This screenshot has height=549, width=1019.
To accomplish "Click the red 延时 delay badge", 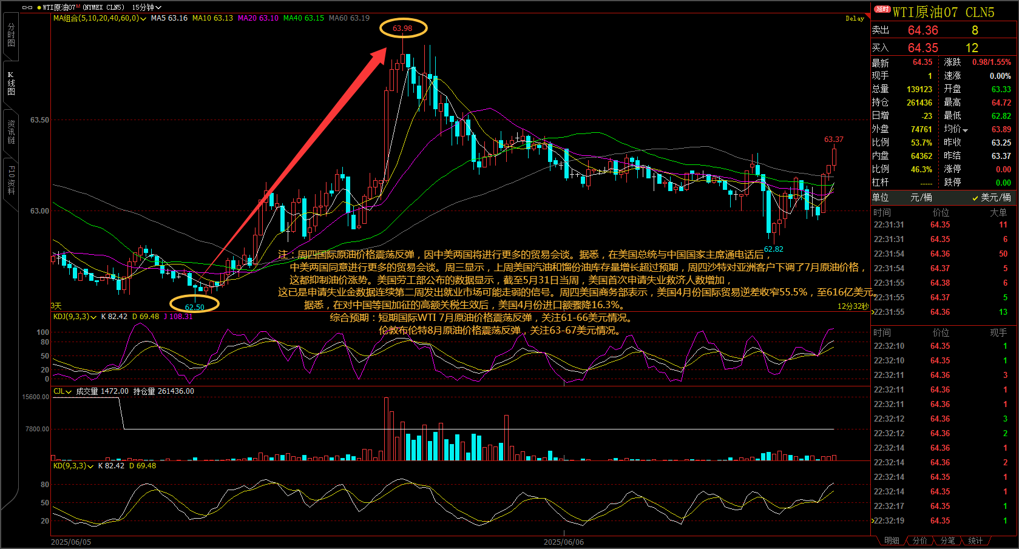I will pos(882,9).
